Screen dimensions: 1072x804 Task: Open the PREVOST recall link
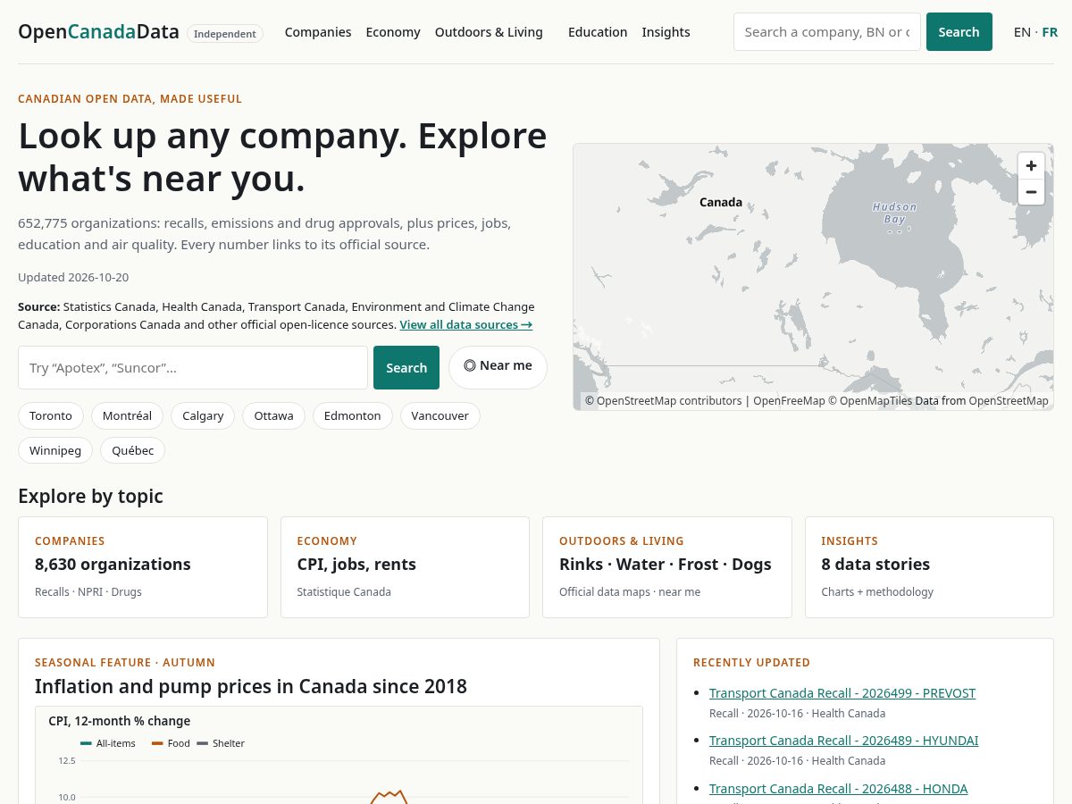tap(842, 693)
